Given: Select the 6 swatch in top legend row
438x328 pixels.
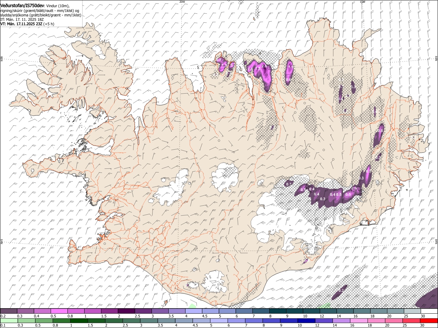Looking at the screenshot, I should coord(244,311).
